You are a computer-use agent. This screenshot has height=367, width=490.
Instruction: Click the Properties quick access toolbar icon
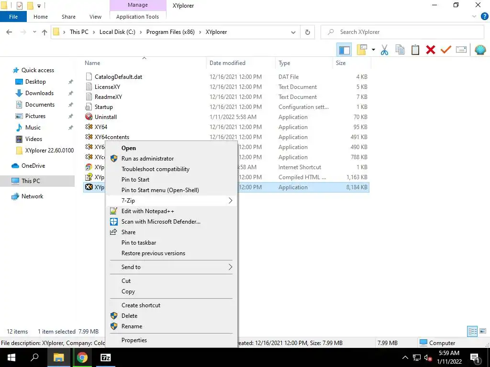[x=19, y=5]
